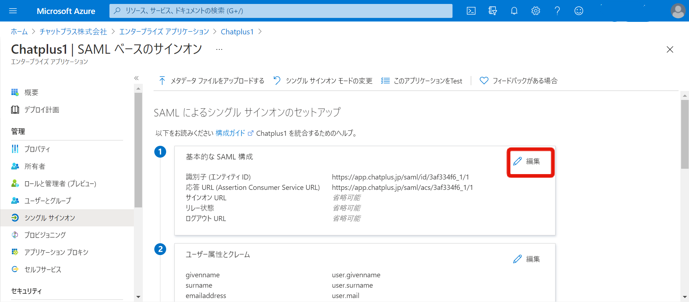Image resolution: width=689 pixels, height=302 pixels.
Task: Open Cloud Shell from top bar
Action: pos(471,11)
